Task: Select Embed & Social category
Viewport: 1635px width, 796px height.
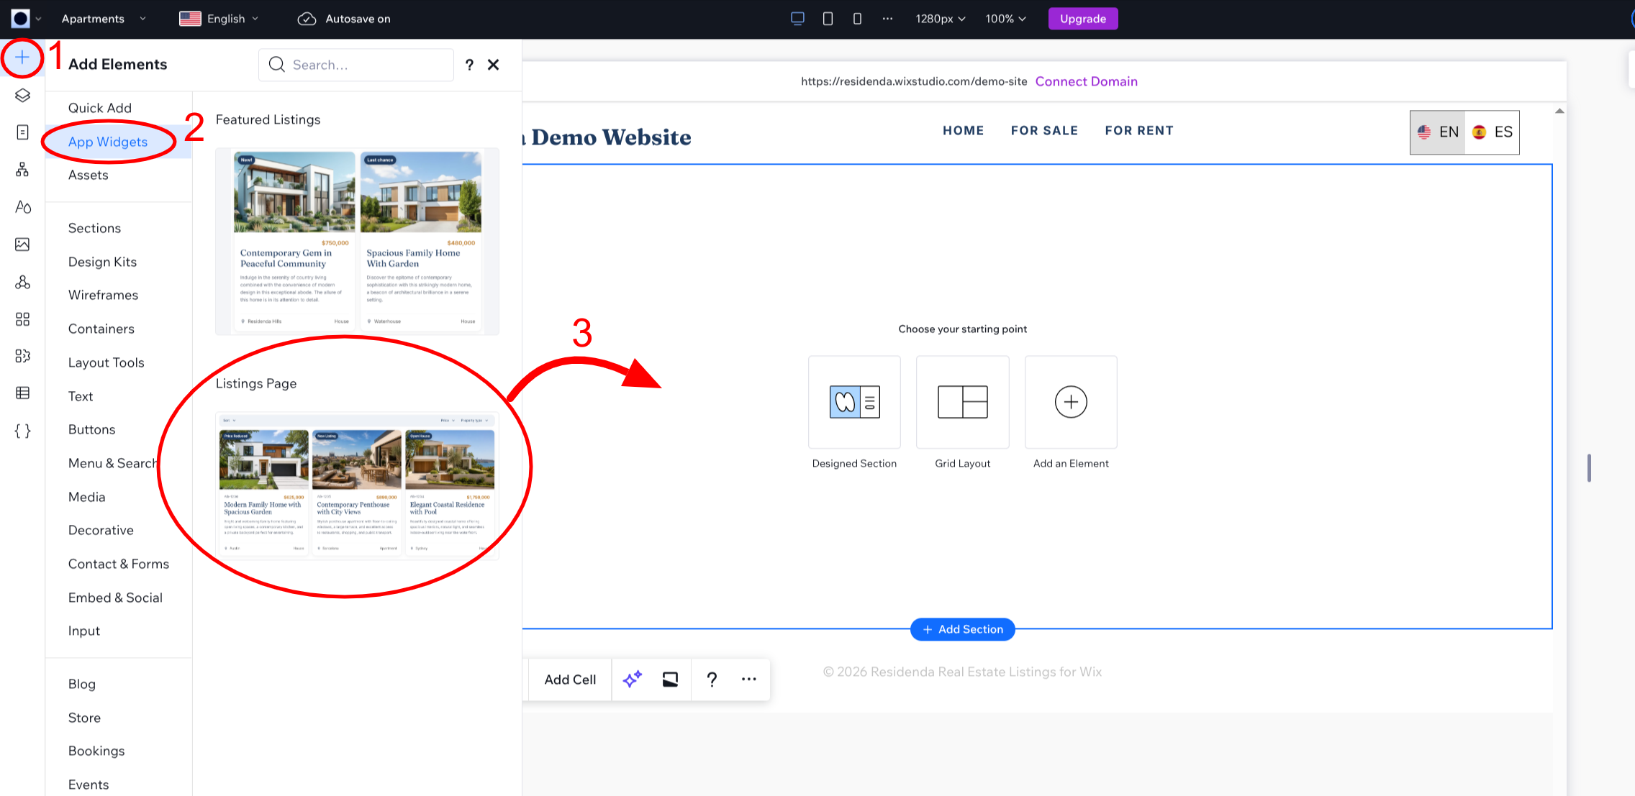Action: point(115,598)
